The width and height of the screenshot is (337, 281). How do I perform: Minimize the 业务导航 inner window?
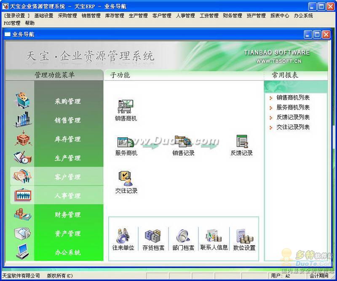tap(308, 35)
